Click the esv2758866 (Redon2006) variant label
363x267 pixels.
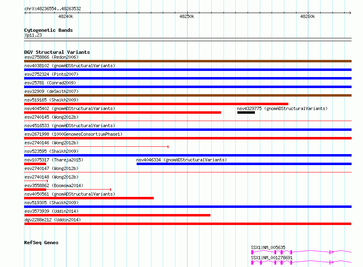(51, 57)
